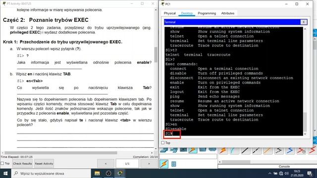Close the Terminal panel with X
The height and width of the screenshot is (178, 317).
(304, 22)
